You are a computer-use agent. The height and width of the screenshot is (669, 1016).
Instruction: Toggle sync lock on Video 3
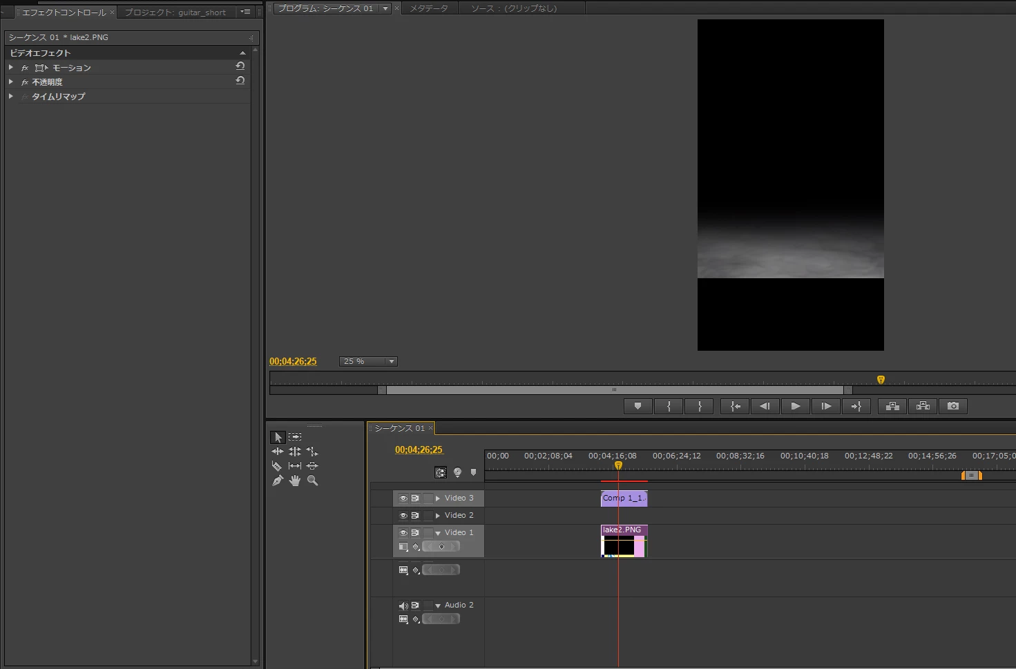click(415, 498)
